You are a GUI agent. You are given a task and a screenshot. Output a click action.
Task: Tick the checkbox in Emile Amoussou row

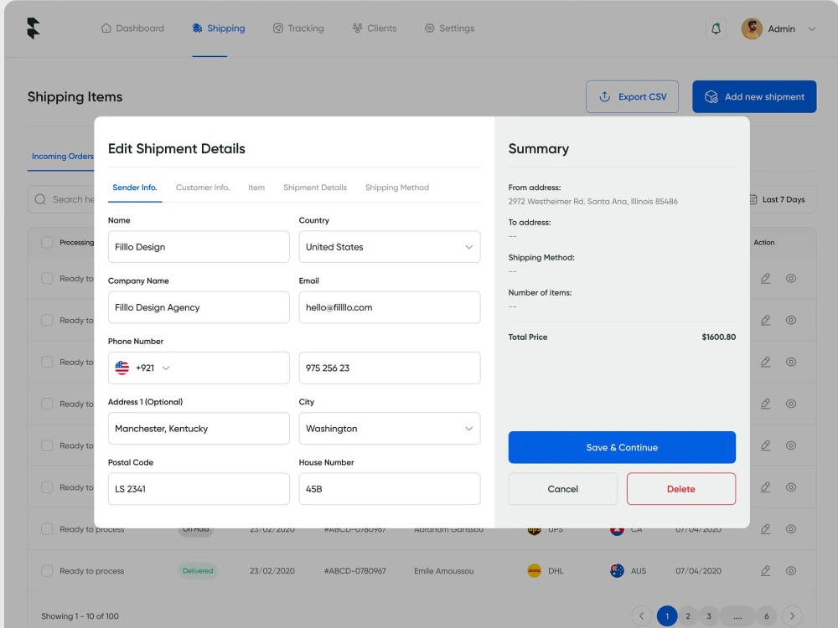click(x=47, y=571)
